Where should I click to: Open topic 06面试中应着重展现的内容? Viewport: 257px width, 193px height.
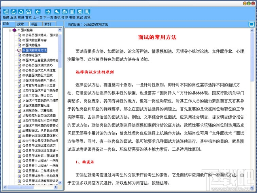click(x=40, y=61)
